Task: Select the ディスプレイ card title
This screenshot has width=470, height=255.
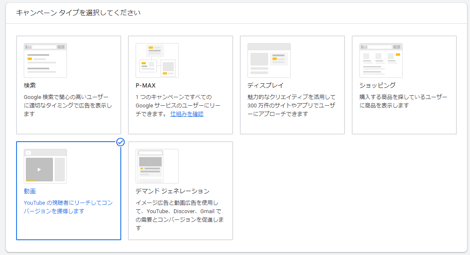Action: 265,85
